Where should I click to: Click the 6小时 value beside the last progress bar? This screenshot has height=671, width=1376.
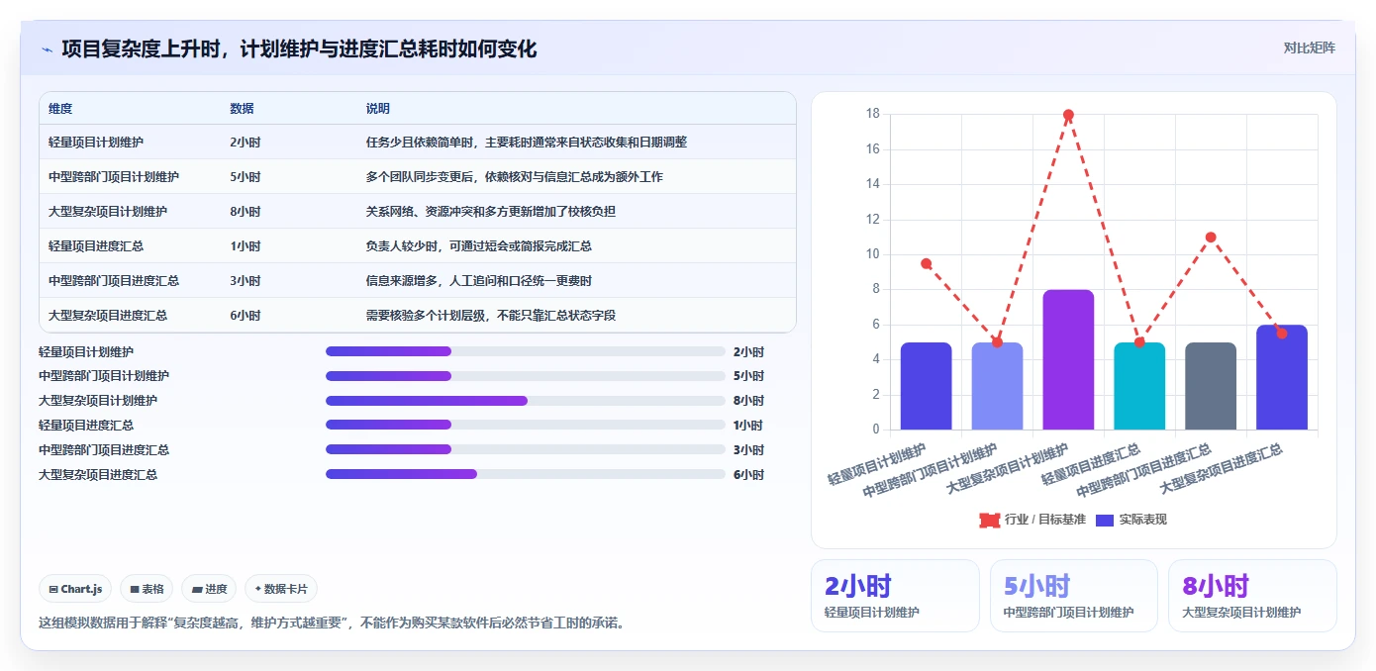point(748,475)
